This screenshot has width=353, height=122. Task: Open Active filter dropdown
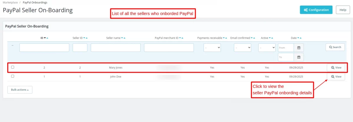coord(267,48)
